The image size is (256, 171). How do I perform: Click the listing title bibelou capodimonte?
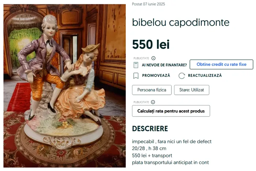click(181, 22)
